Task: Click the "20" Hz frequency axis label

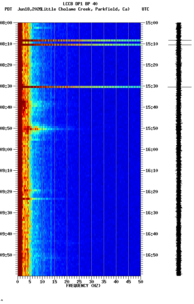Action: pyautogui.click(x=67, y=282)
